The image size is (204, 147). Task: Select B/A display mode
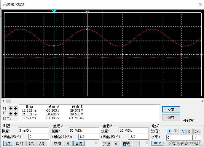point(31,143)
